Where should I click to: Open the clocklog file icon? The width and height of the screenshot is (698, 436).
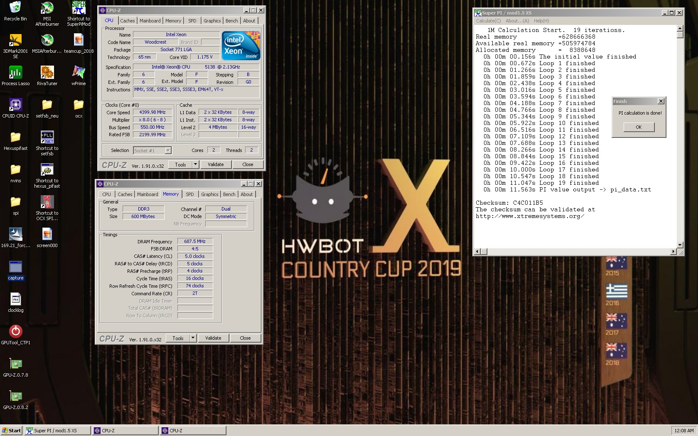tap(15, 303)
